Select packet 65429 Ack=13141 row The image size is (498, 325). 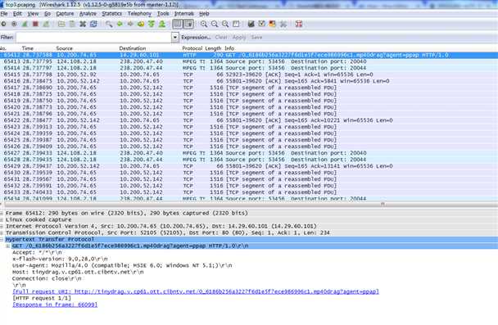tap(249, 166)
